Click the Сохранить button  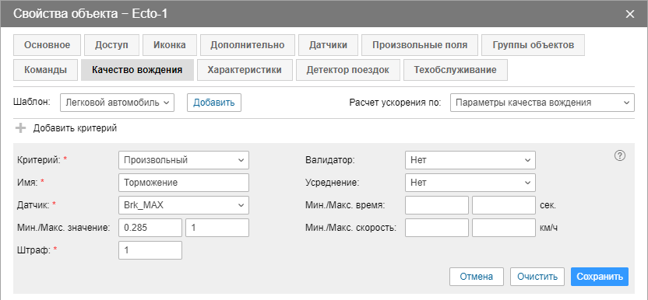point(600,277)
